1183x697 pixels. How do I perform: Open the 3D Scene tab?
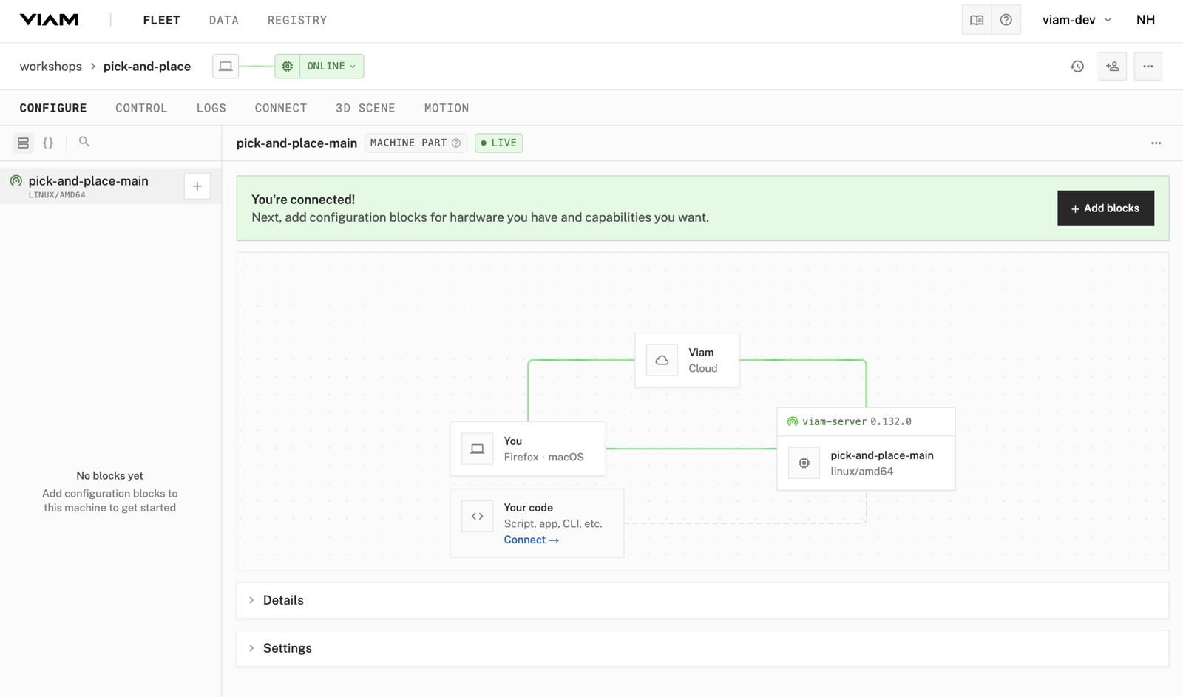click(x=365, y=108)
